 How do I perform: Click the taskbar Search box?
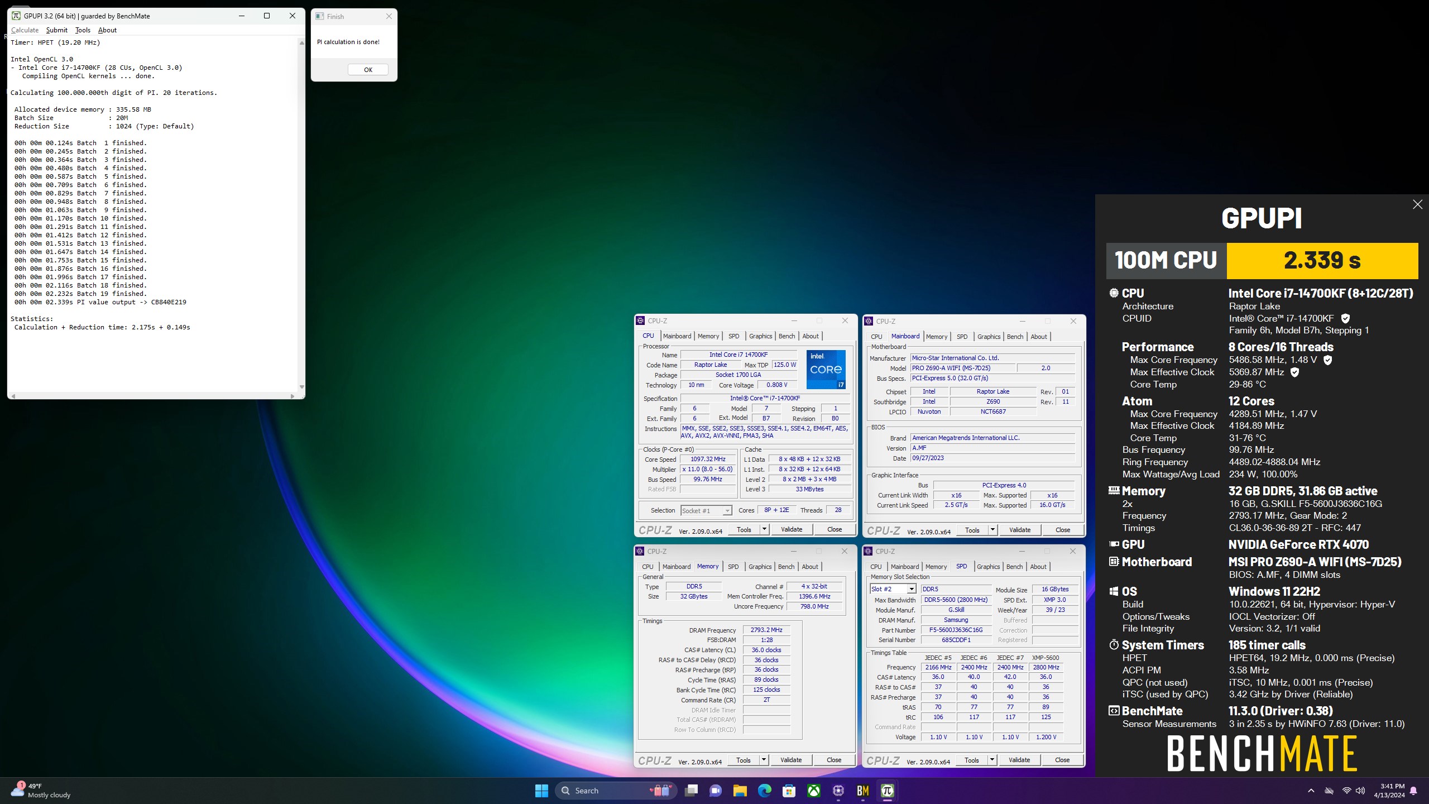(x=615, y=791)
